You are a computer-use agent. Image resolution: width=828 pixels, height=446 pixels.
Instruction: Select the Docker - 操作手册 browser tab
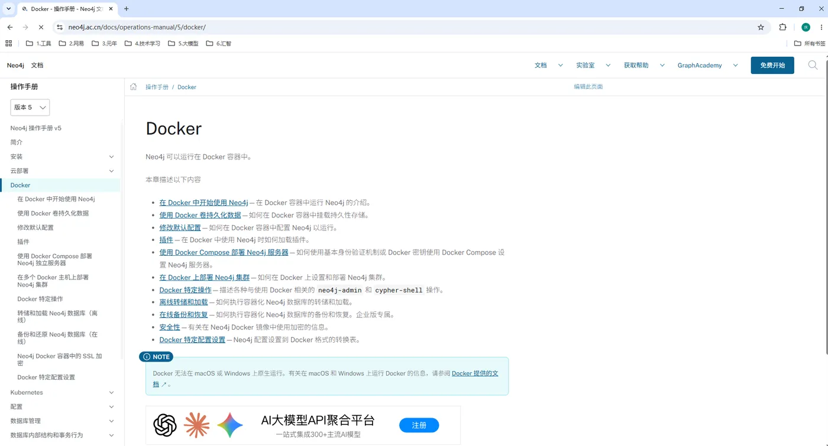(x=66, y=9)
